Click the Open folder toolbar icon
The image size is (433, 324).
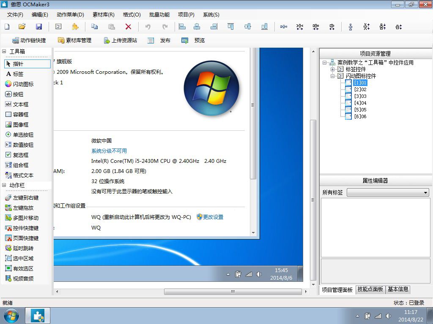click(x=22, y=27)
